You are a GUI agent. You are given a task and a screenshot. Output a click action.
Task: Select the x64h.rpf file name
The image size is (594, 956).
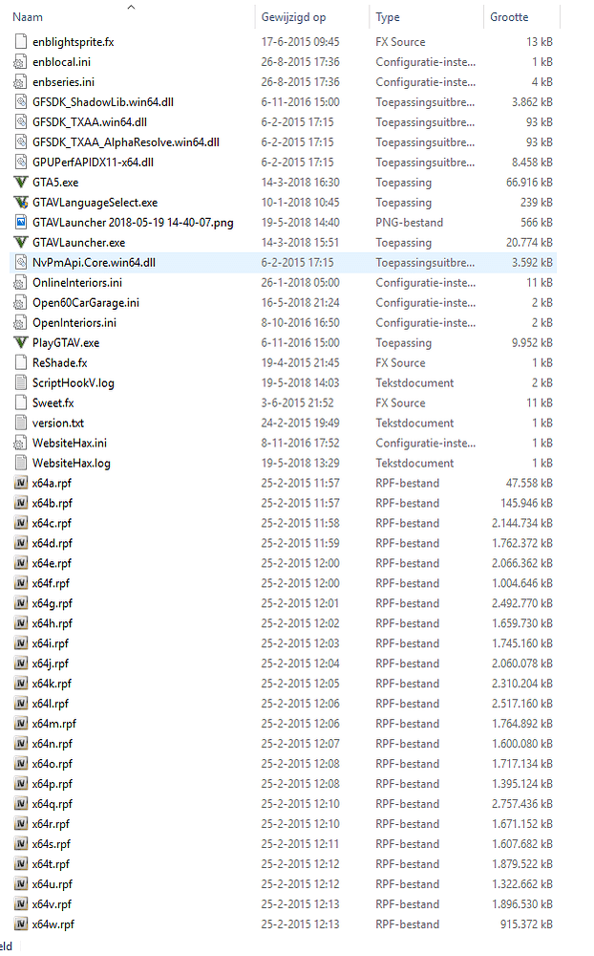[x=53, y=623]
